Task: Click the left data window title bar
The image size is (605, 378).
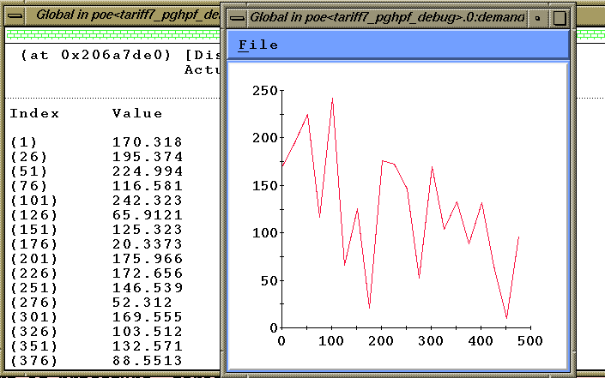Action: [x=120, y=15]
